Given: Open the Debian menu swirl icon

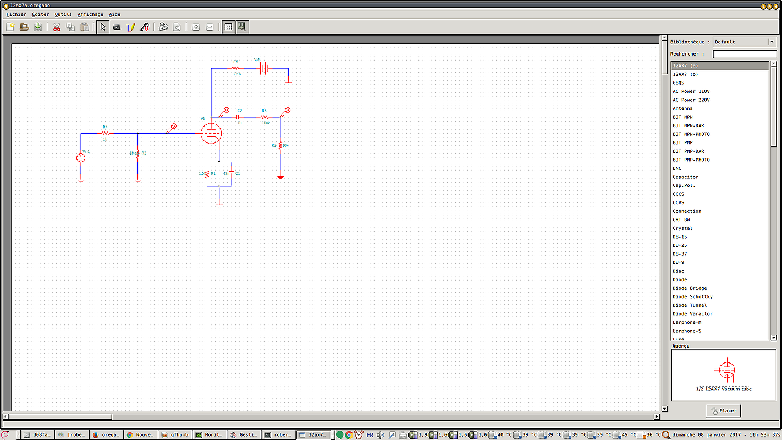Looking at the screenshot, I should [x=5, y=435].
